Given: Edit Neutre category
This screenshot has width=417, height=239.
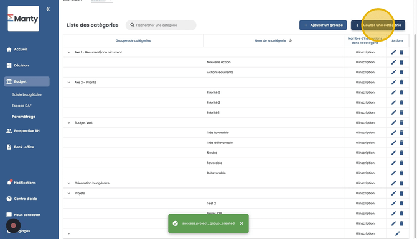Looking at the screenshot, I should pos(393,153).
